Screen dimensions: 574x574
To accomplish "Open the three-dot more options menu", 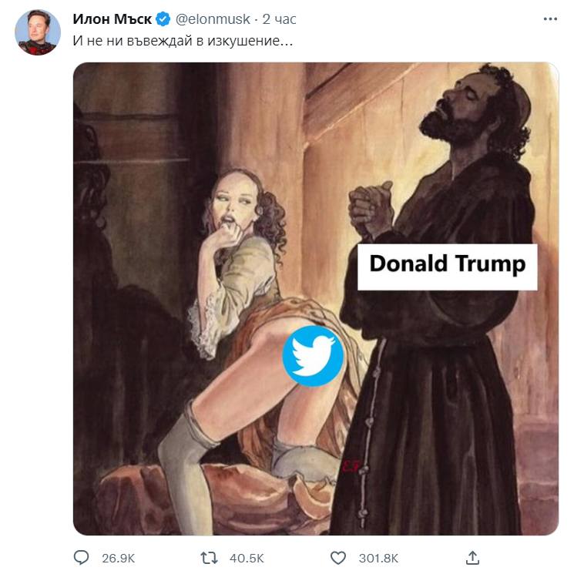I will pyautogui.click(x=549, y=18).
